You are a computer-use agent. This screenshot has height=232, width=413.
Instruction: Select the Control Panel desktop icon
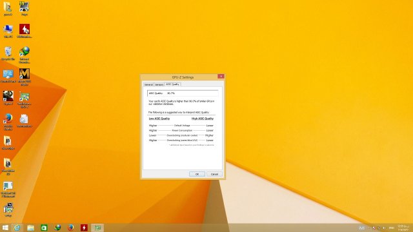click(8, 76)
